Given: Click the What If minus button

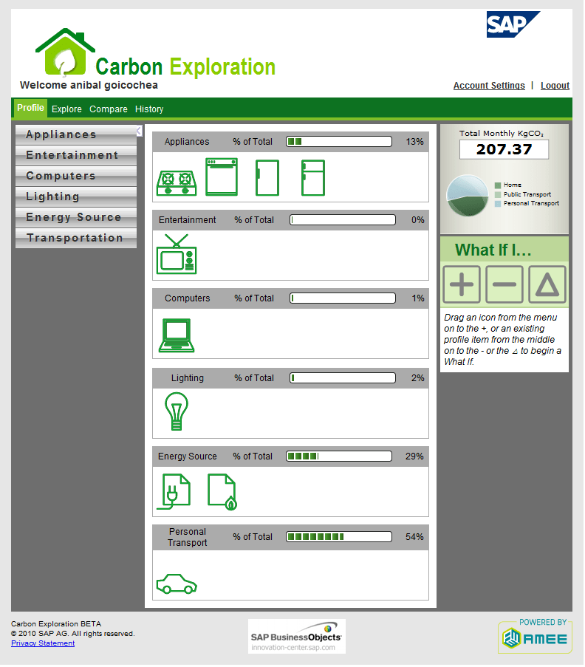Looking at the screenshot, I should pos(504,284).
